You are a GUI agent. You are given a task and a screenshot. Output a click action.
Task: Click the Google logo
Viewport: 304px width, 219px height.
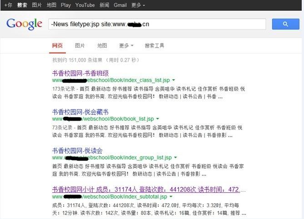24,24
